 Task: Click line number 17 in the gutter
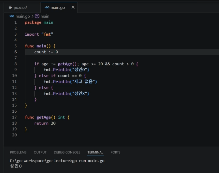(14, 117)
